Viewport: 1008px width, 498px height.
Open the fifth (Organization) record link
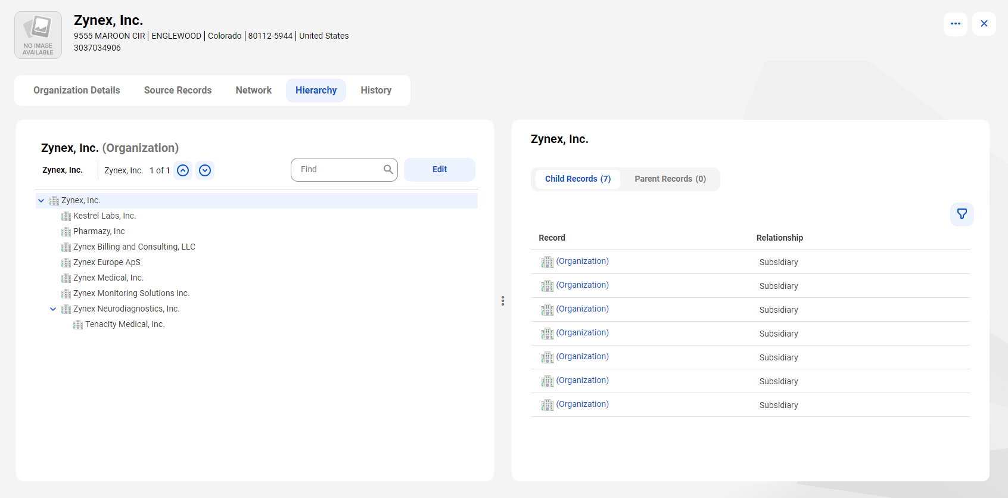(x=583, y=357)
